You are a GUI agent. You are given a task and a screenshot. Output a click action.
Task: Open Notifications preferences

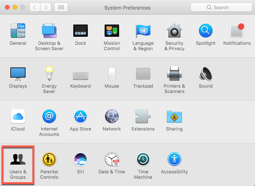click(x=237, y=31)
